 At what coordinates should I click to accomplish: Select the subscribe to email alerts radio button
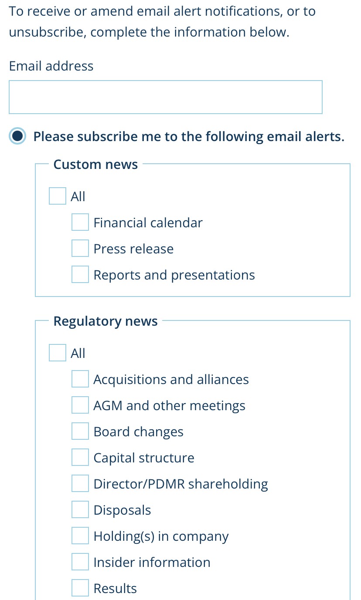click(18, 136)
